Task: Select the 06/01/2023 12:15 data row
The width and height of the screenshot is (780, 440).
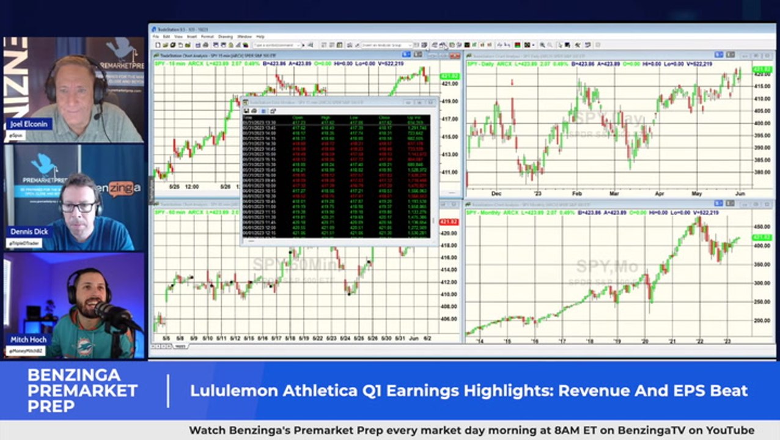Action: coord(336,233)
